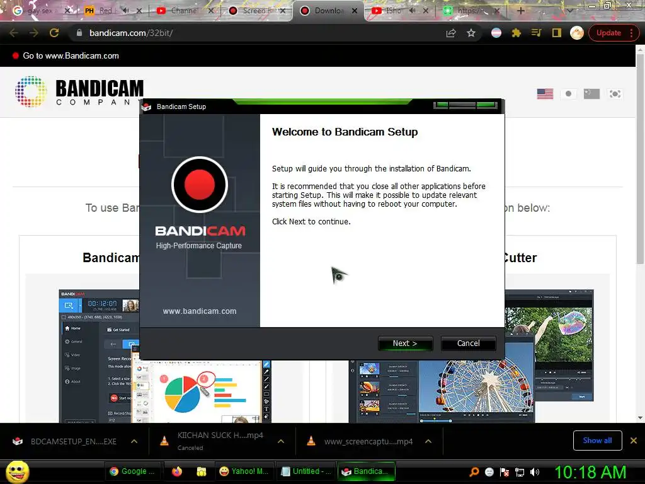The height and width of the screenshot is (484, 645).
Task: Select the US flag English language
Action: [x=545, y=94]
